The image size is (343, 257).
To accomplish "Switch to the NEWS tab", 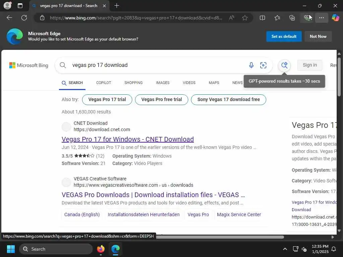I will [x=237, y=83].
